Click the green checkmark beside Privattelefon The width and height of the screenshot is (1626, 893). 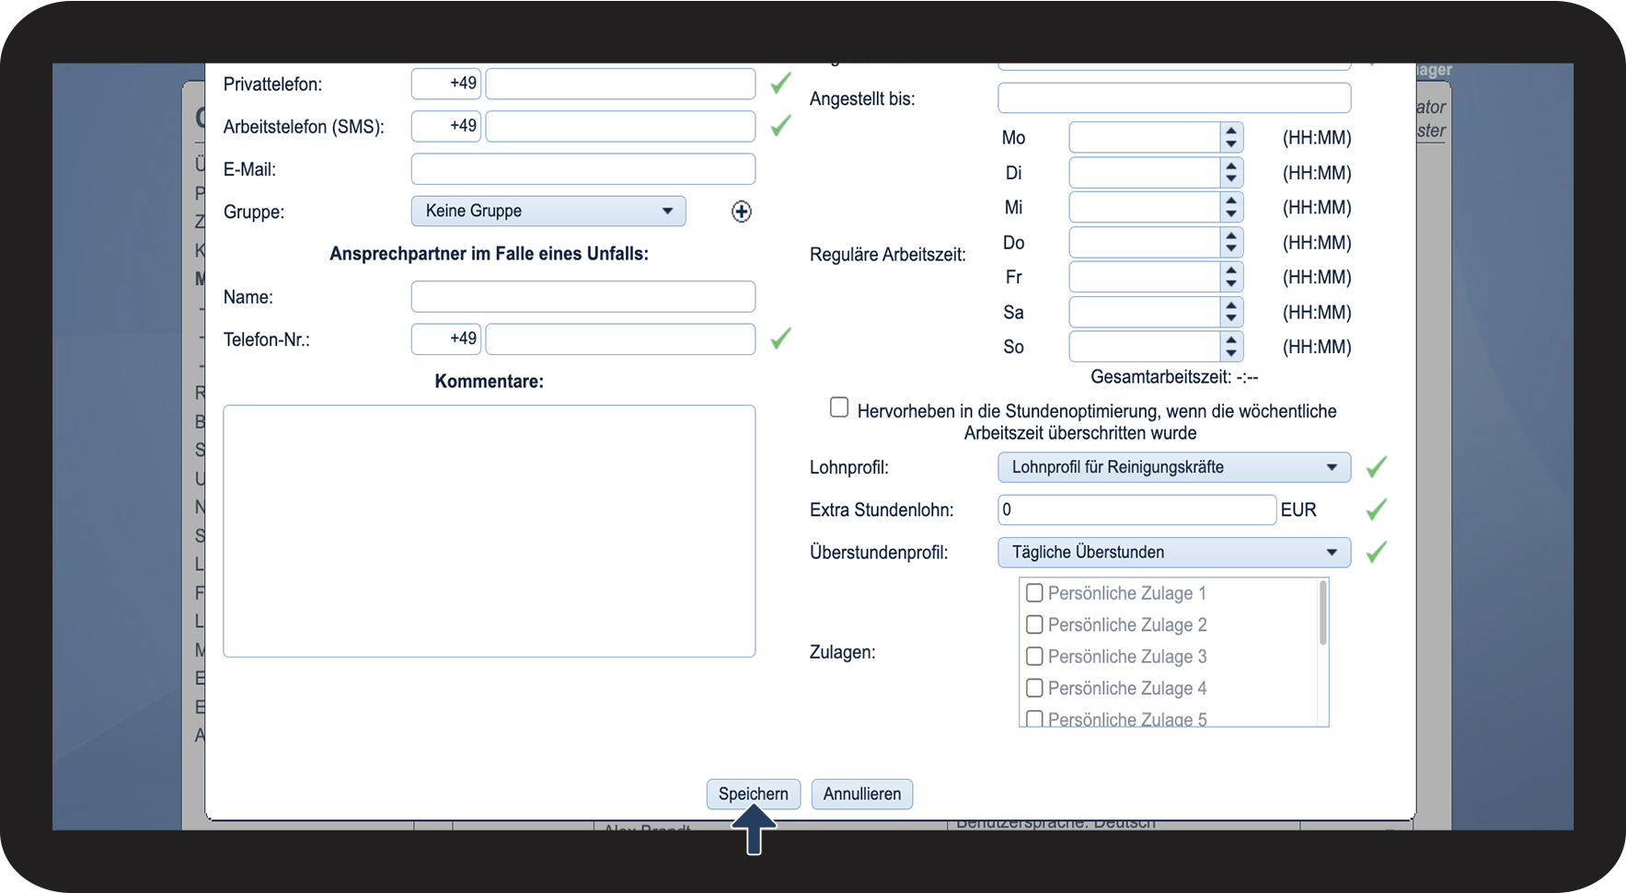click(x=781, y=84)
